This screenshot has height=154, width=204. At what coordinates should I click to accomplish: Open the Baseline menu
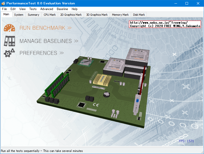pos(62,9)
